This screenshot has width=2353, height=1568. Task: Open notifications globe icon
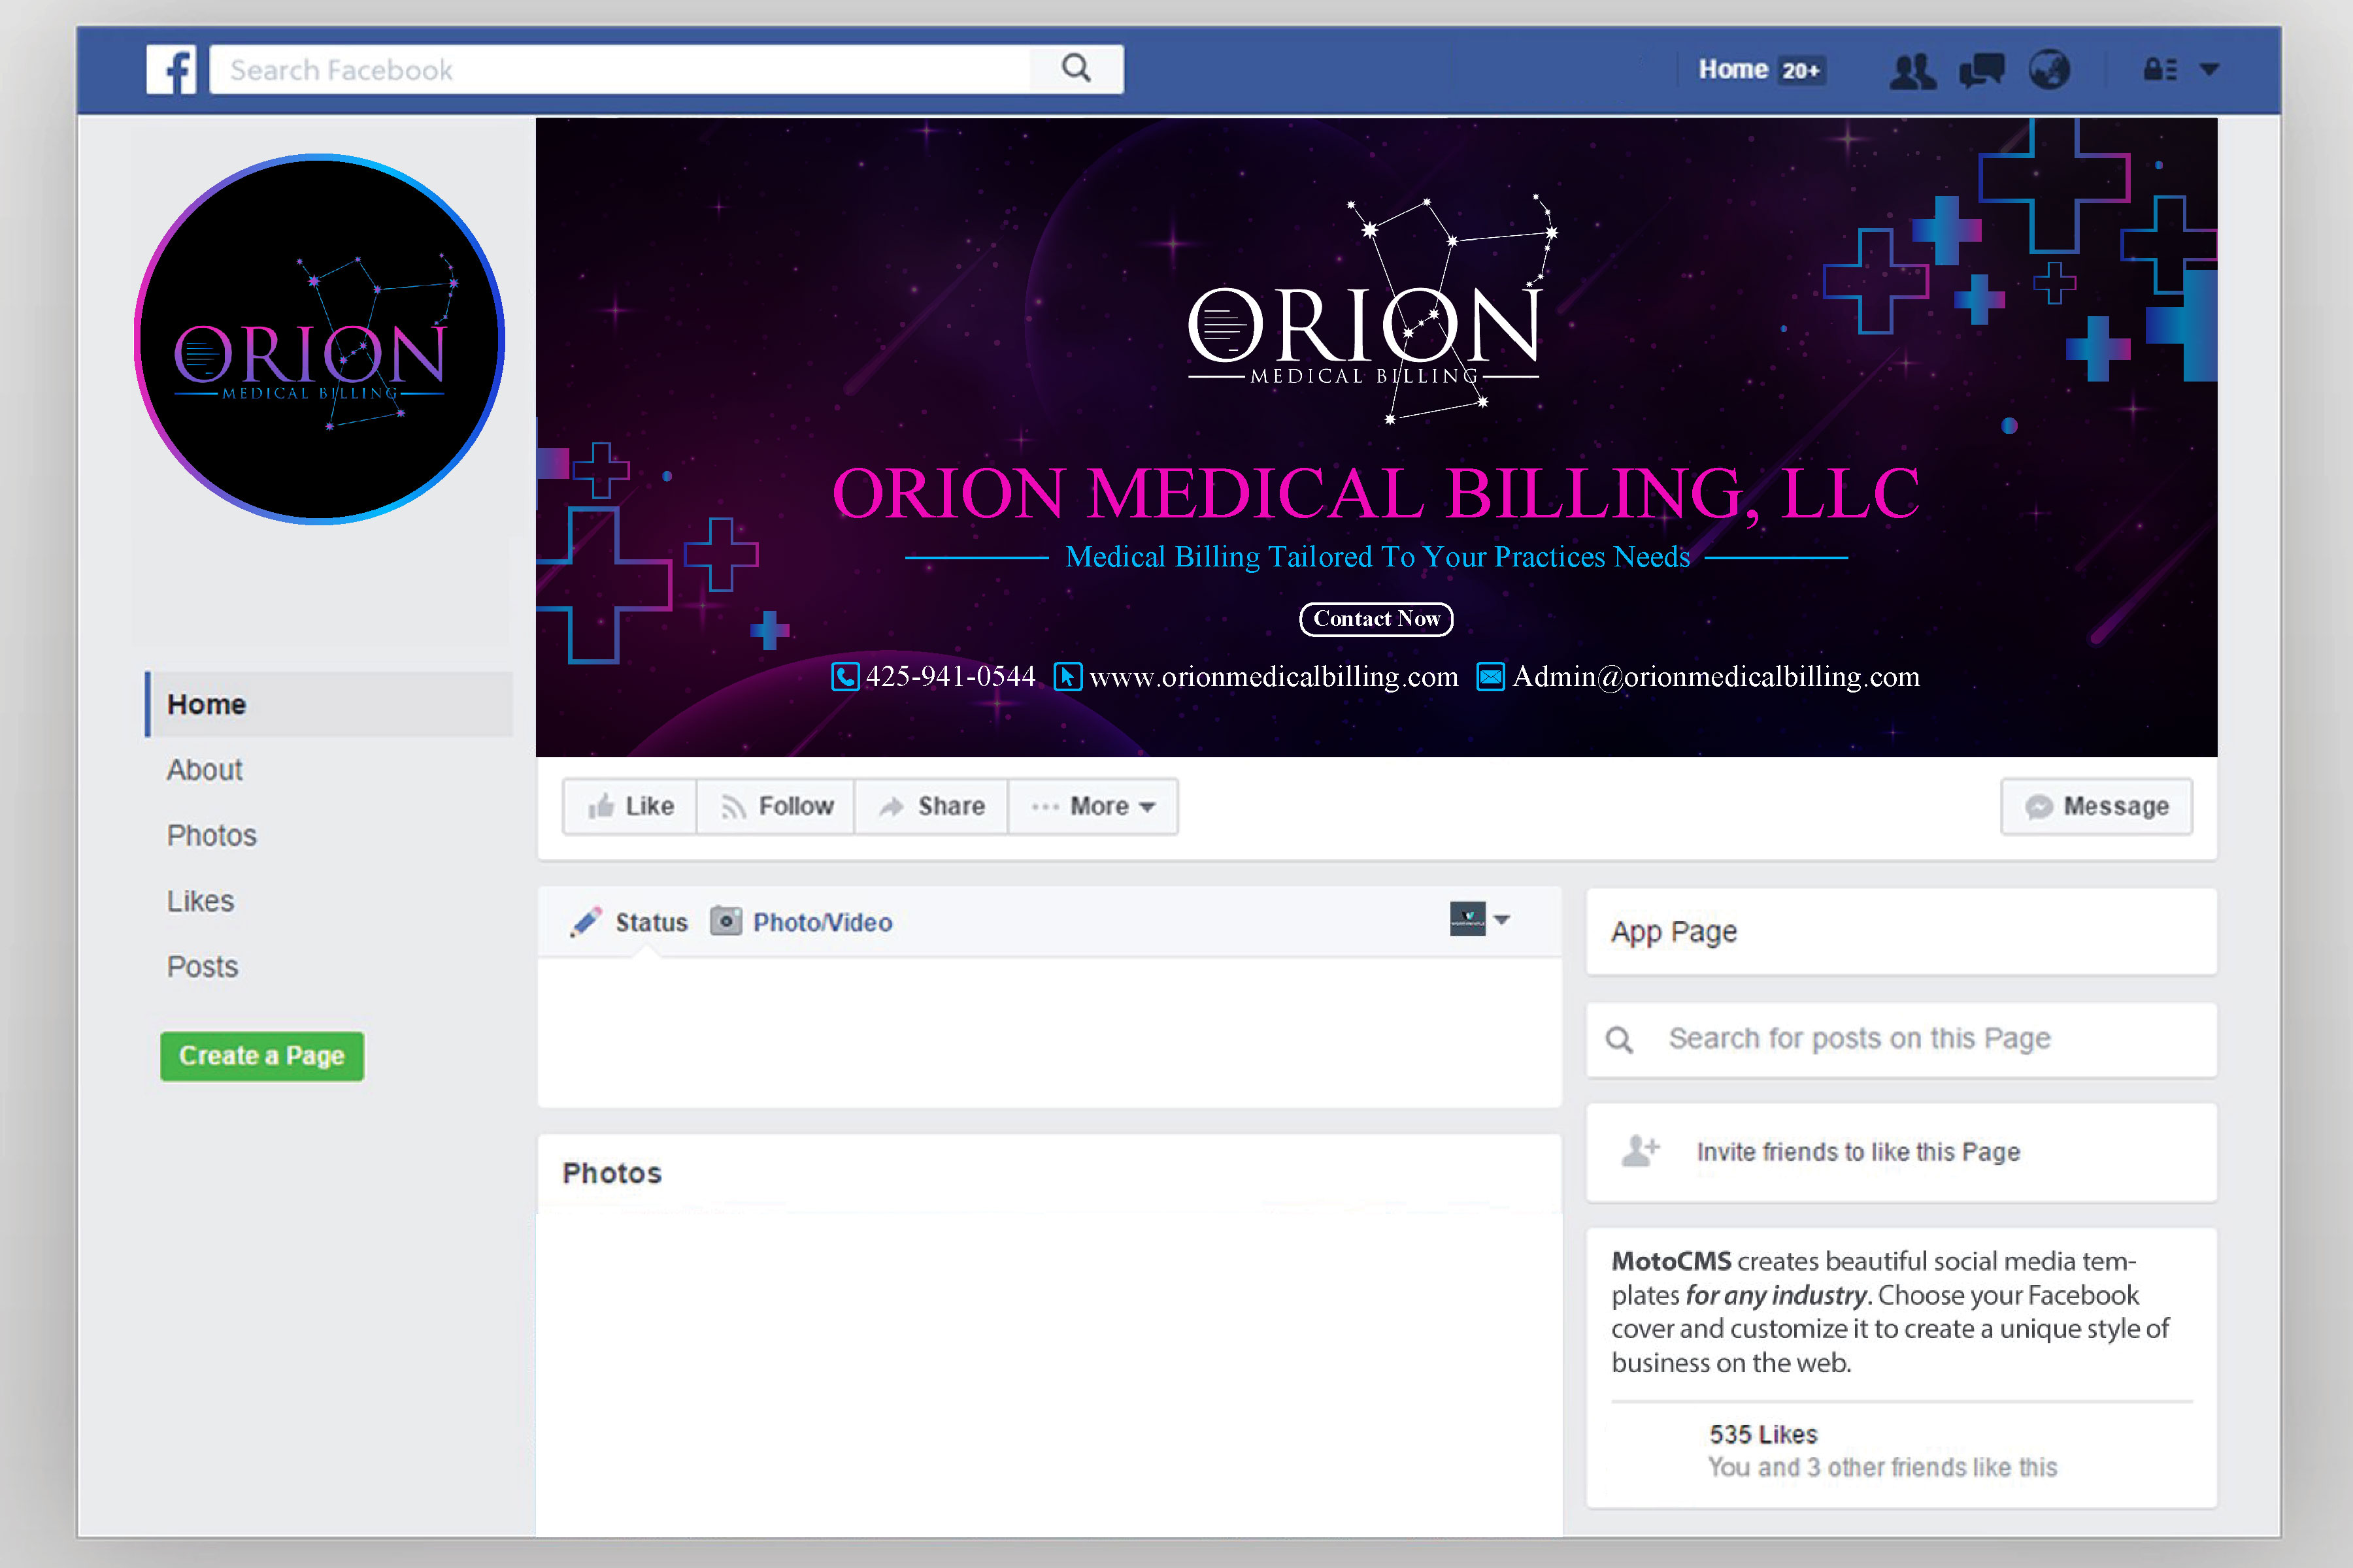[x=2049, y=70]
